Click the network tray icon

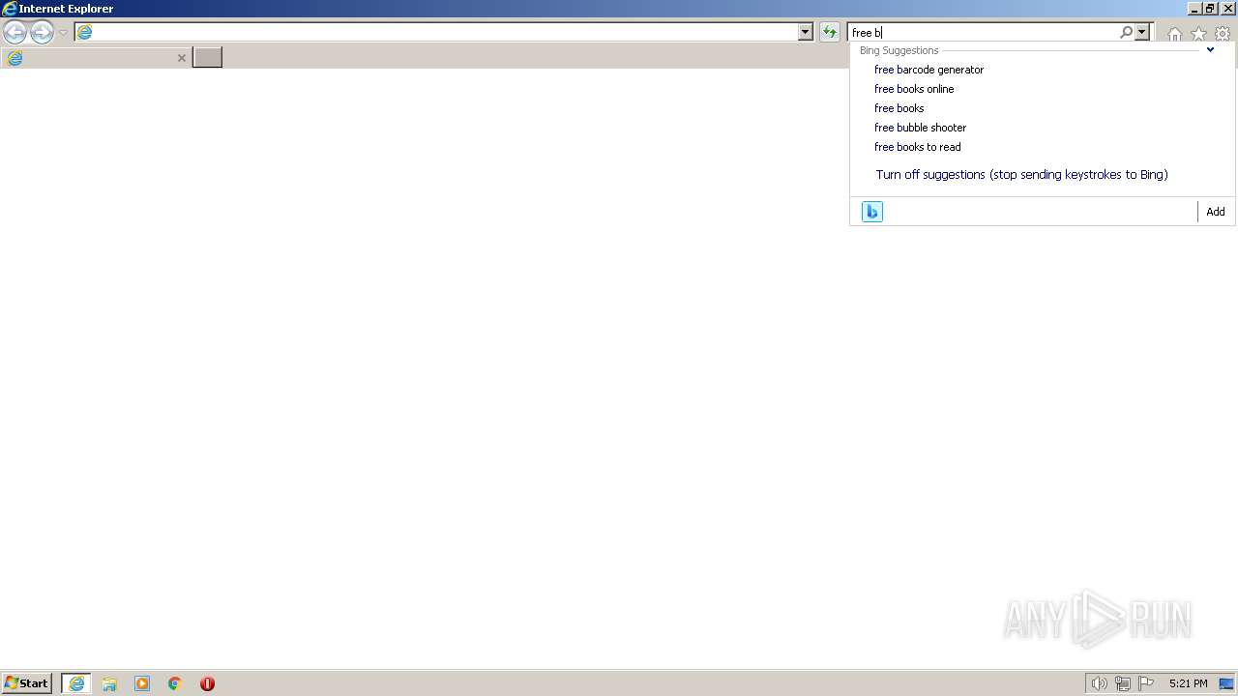pos(1123,683)
